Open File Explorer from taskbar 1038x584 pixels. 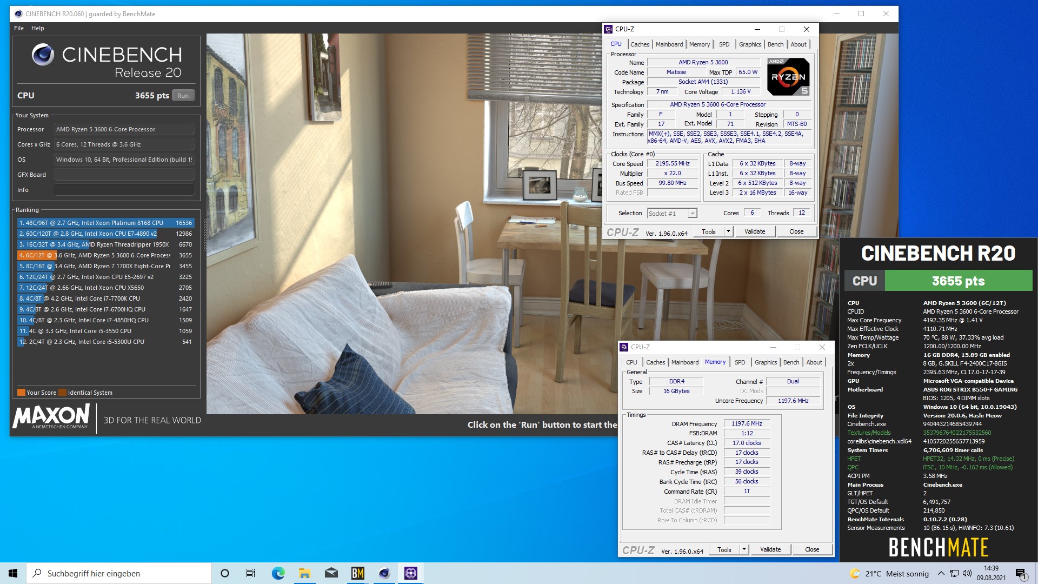304,573
